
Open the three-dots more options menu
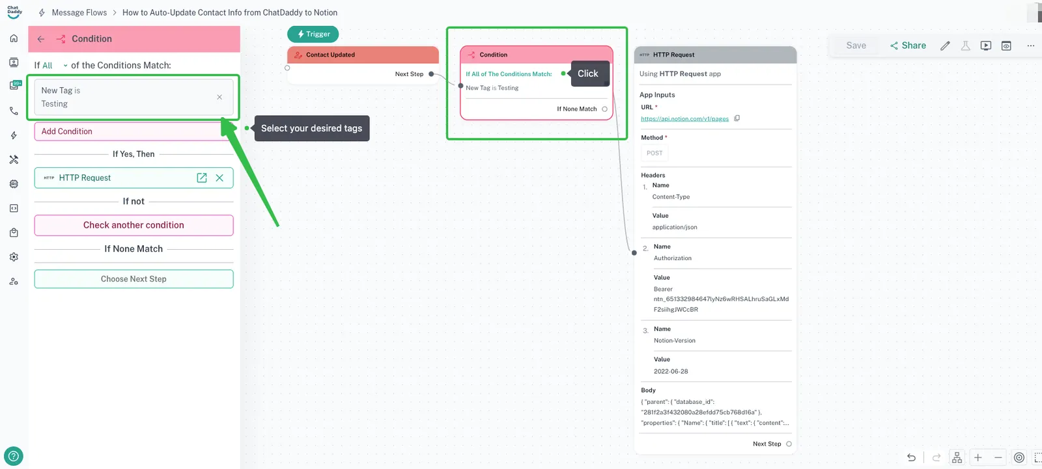click(1030, 46)
